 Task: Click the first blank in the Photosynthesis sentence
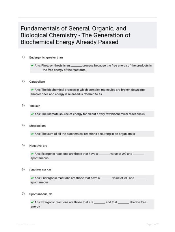[x=76, y=67]
